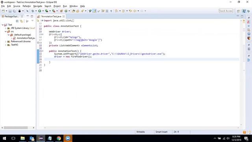Image resolution: width=252 pixels, height=142 pixels.
Task: Switch to the Java perspective icon
Action: (x=244, y=11)
